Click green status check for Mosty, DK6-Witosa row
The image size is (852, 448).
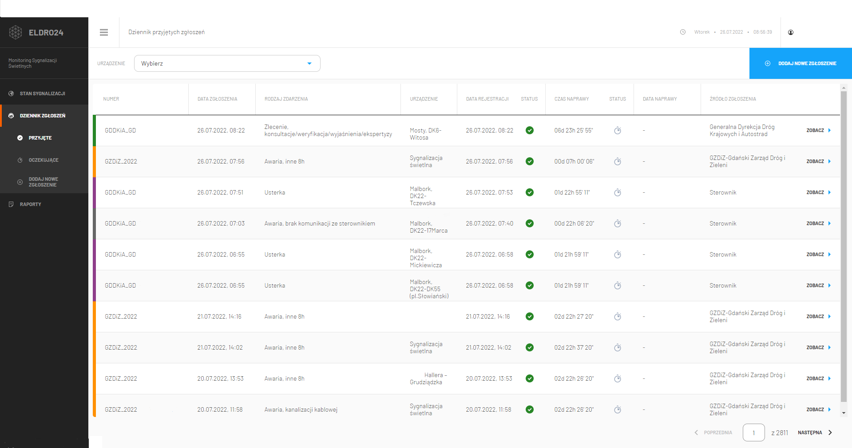pyautogui.click(x=529, y=130)
